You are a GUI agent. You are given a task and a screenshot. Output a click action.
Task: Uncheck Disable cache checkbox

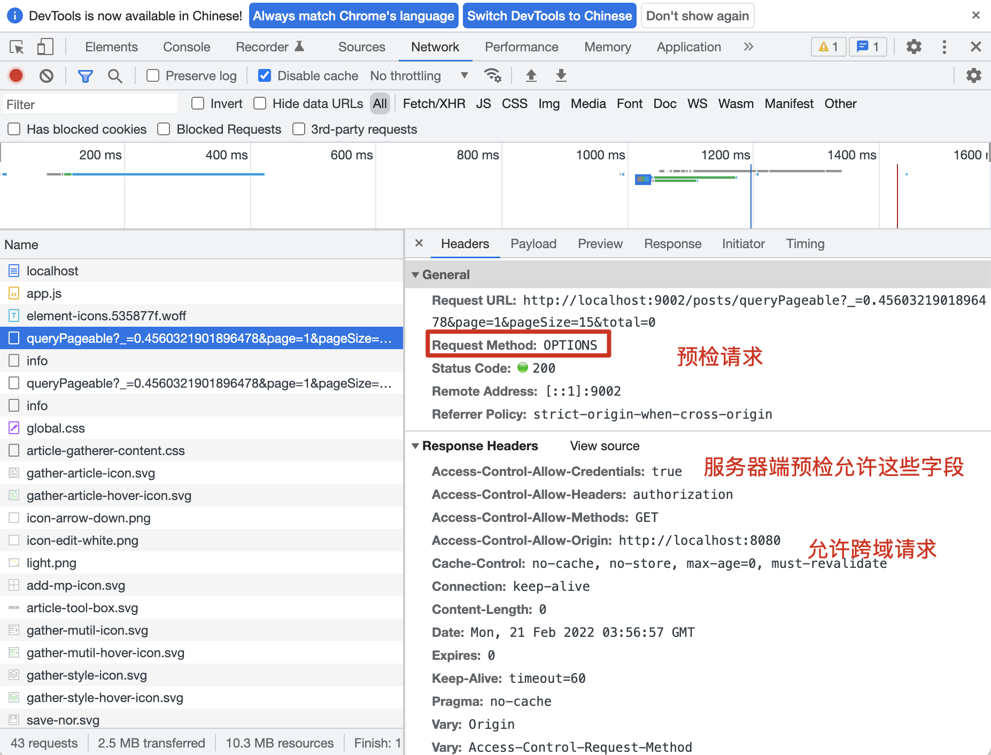coord(265,76)
